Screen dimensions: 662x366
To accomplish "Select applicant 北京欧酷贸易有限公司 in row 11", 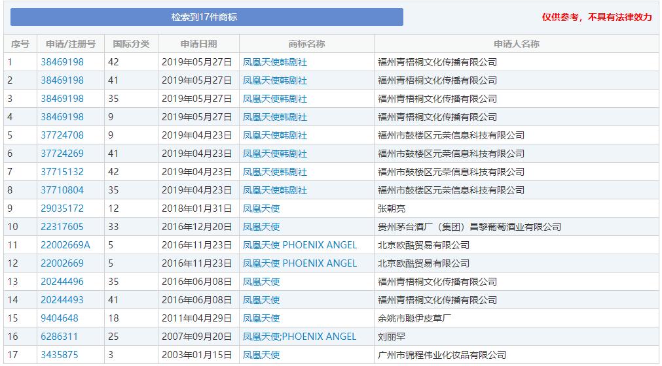I will coord(424,245).
